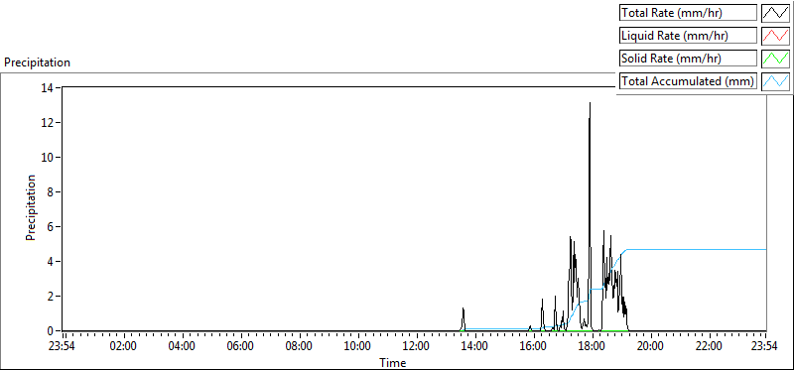
Task: Click the tallest precipitation spike near 18:00
Action: tap(590, 104)
